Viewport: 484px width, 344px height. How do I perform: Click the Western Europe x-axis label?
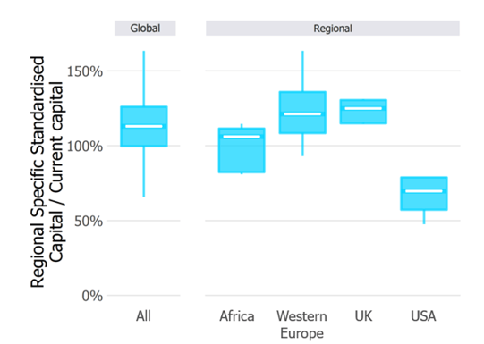pyautogui.click(x=301, y=324)
